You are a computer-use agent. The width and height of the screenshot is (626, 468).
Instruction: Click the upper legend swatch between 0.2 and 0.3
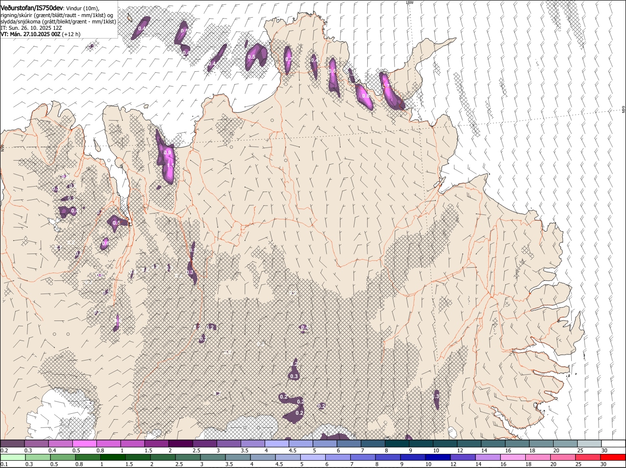[x=12, y=443]
